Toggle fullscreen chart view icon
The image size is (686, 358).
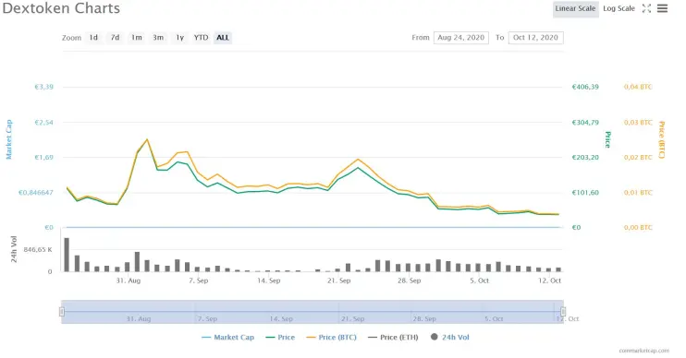point(646,8)
